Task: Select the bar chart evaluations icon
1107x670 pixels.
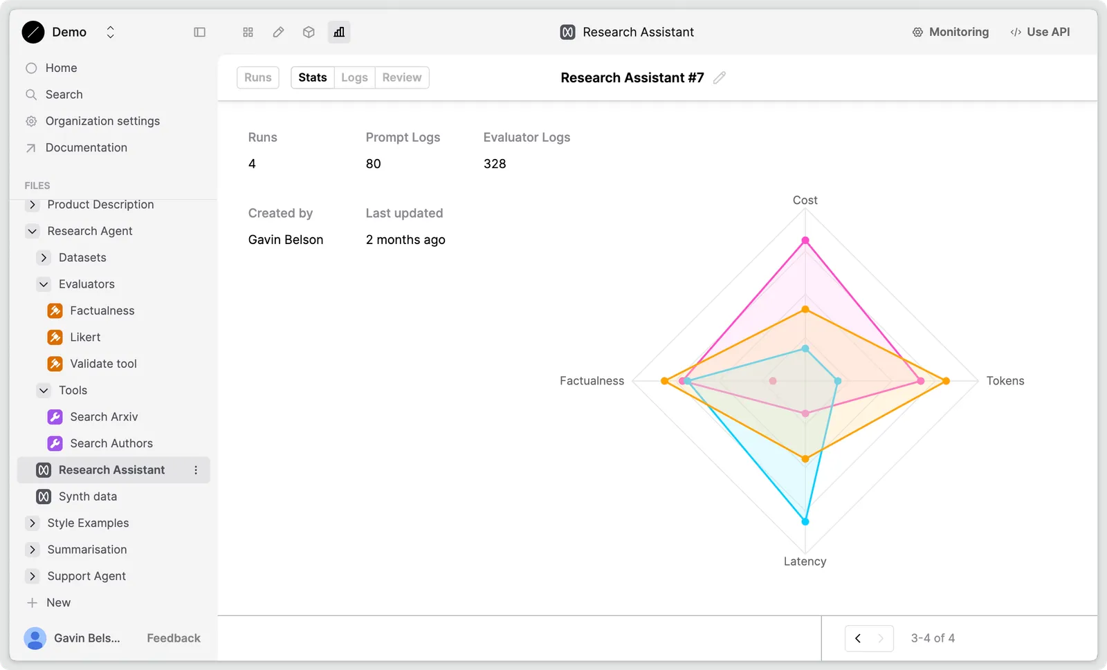Action: click(339, 32)
